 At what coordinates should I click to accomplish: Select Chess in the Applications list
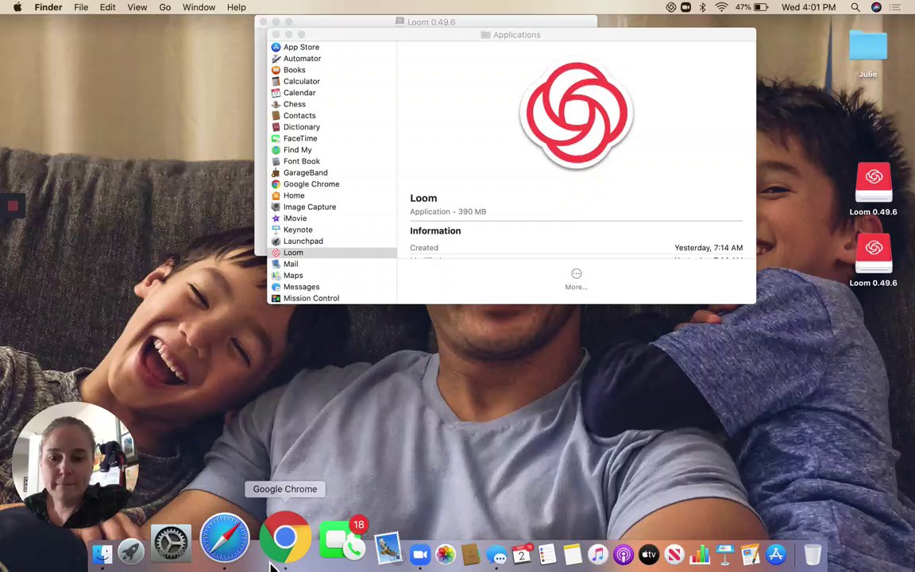(x=332, y=104)
